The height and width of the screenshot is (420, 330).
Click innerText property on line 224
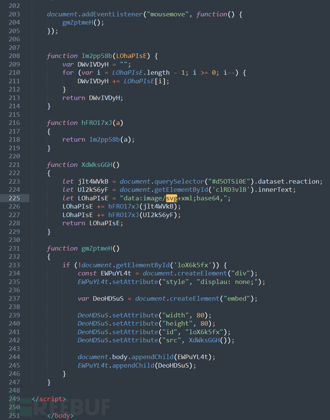(275, 189)
